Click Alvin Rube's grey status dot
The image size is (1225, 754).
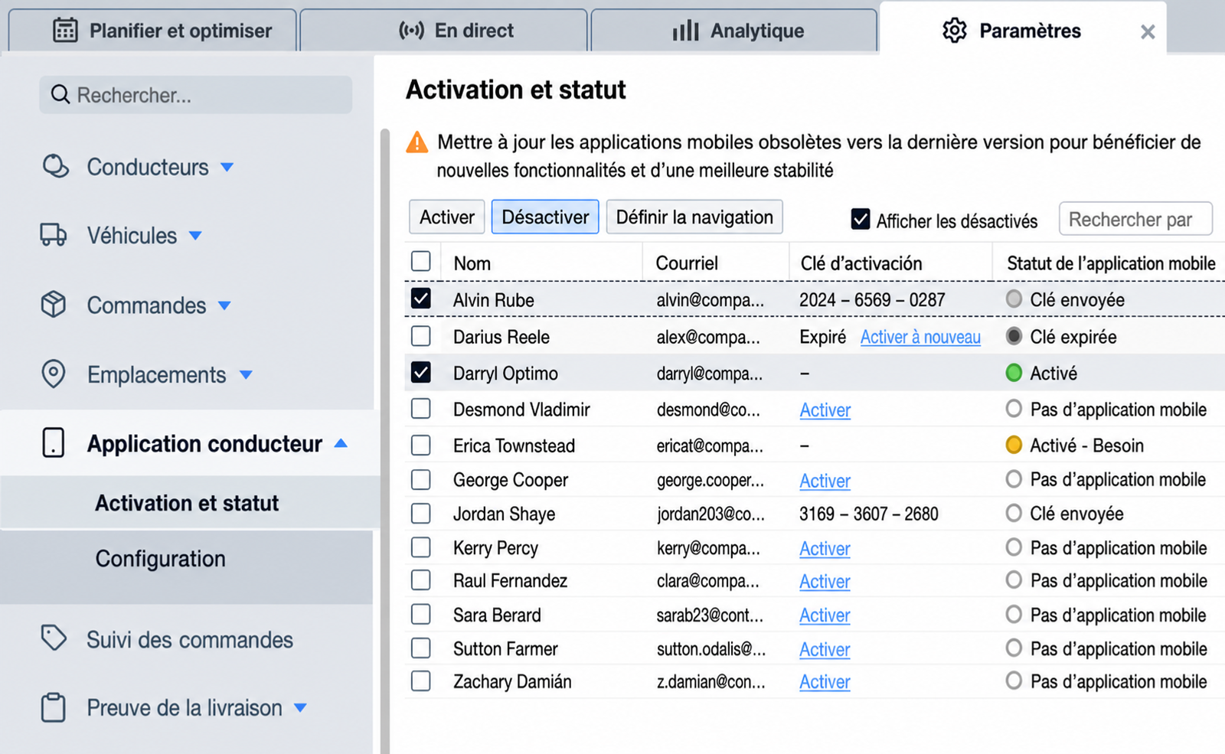click(x=1014, y=299)
